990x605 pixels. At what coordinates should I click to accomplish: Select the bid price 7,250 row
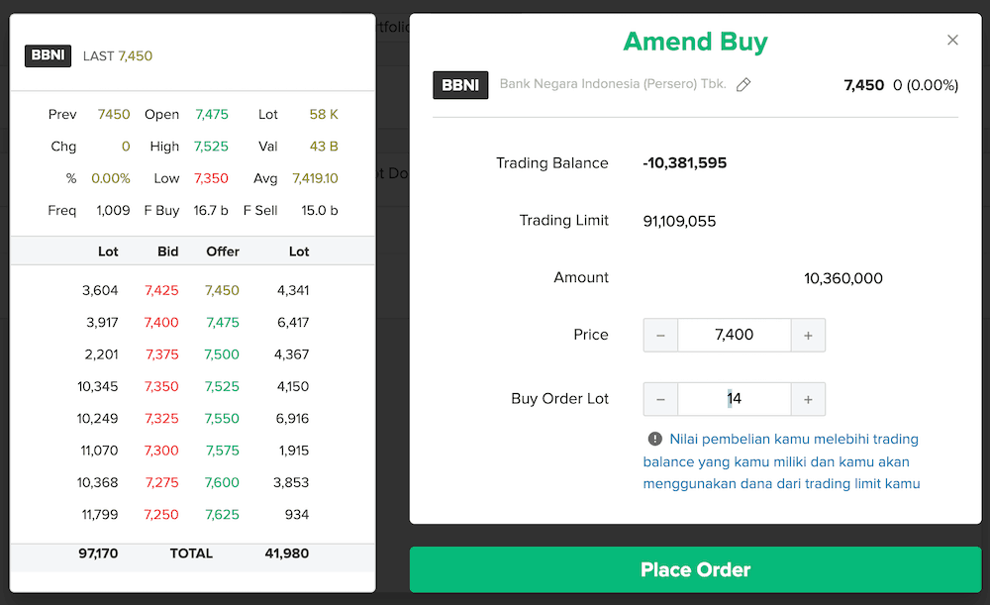pyautogui.click(x=161, y=514)
